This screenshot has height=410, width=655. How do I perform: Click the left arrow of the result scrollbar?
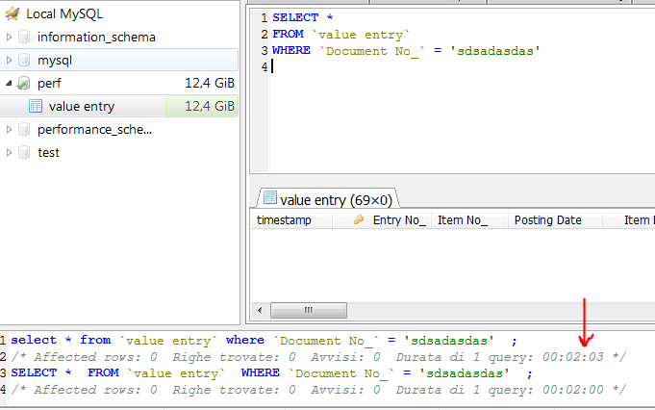pos(257,310)
